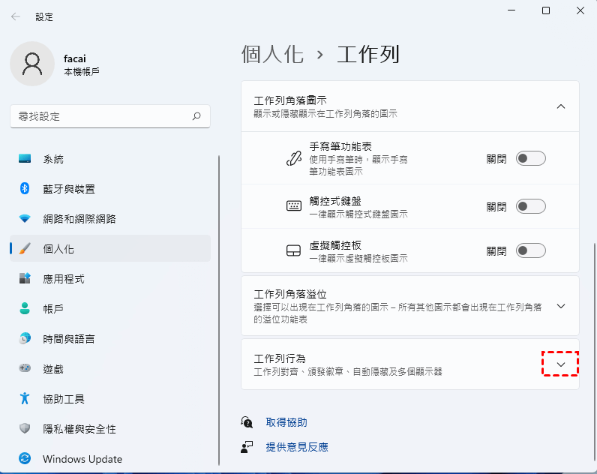The width and height of the screenshot is (597, 474).
Task: Click the 帳戶 person icon
Action: coord(25,309)
